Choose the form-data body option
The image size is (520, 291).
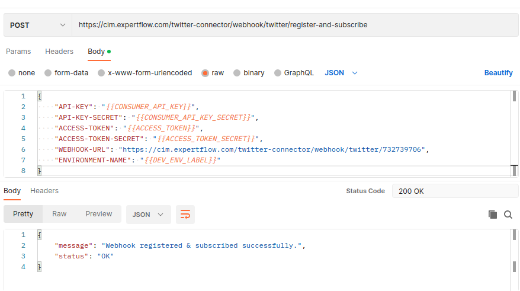click(x=48, y=73)
